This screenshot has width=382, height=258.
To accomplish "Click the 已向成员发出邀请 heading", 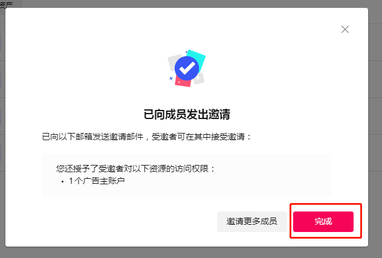I will [x=187, y=114].
